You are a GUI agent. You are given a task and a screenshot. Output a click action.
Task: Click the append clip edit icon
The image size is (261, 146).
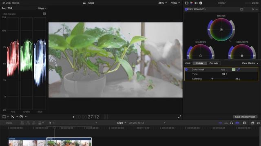34,123
